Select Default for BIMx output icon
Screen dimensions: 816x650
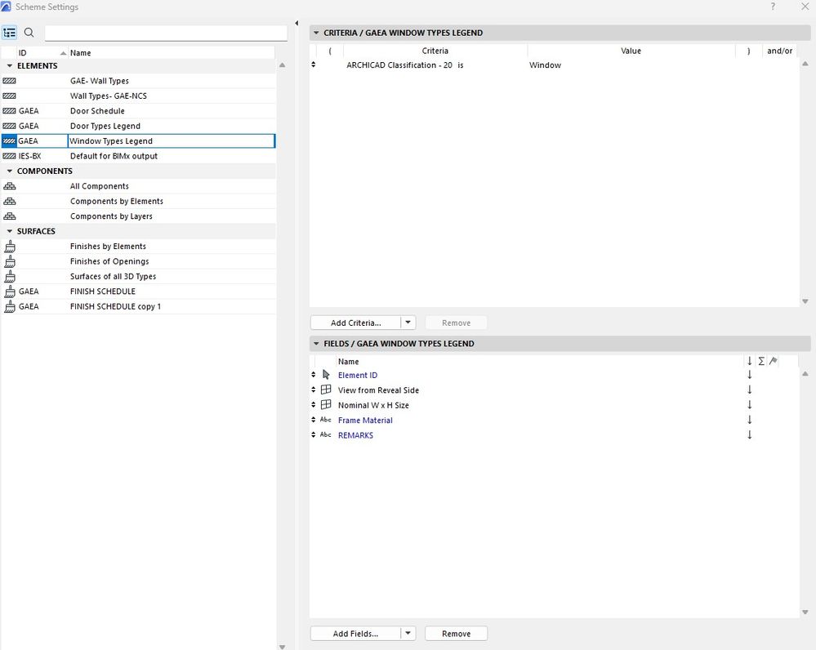9,156
